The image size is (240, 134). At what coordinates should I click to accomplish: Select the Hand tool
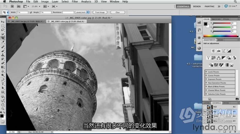[3, 105]
